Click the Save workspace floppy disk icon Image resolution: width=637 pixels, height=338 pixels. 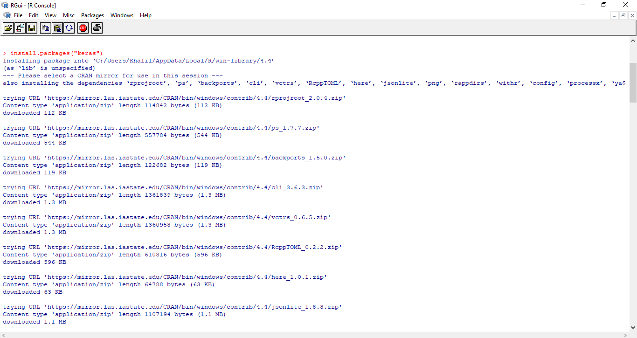(x=32, y=28)
